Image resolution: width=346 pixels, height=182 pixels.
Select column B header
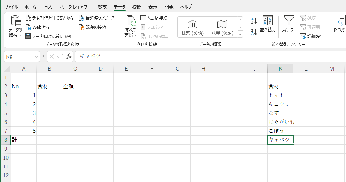coord(50,69)
